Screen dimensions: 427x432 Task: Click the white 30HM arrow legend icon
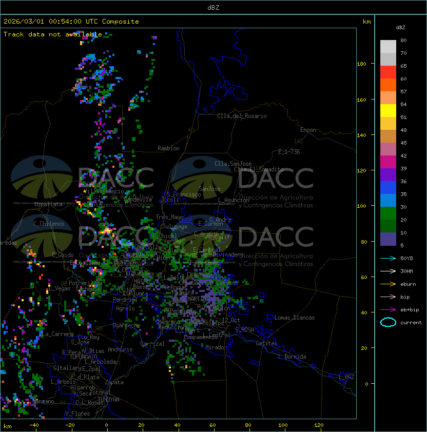coord(388,271)
